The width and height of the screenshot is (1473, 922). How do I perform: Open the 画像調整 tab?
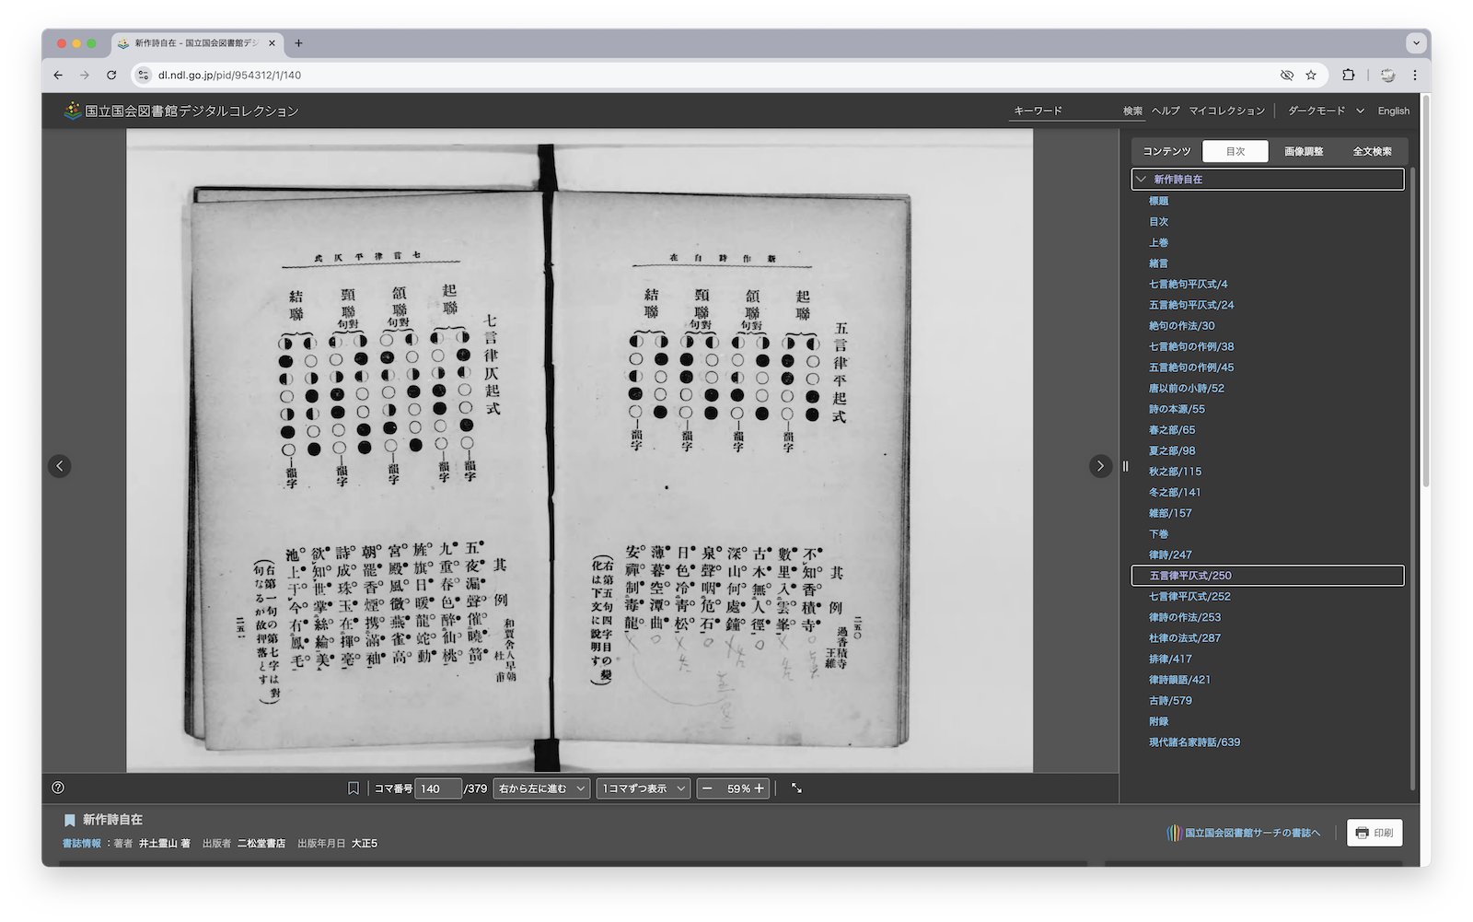(1304, 151)
